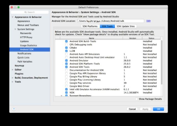Collapse the Support Repository row arrow

point(61,96)
